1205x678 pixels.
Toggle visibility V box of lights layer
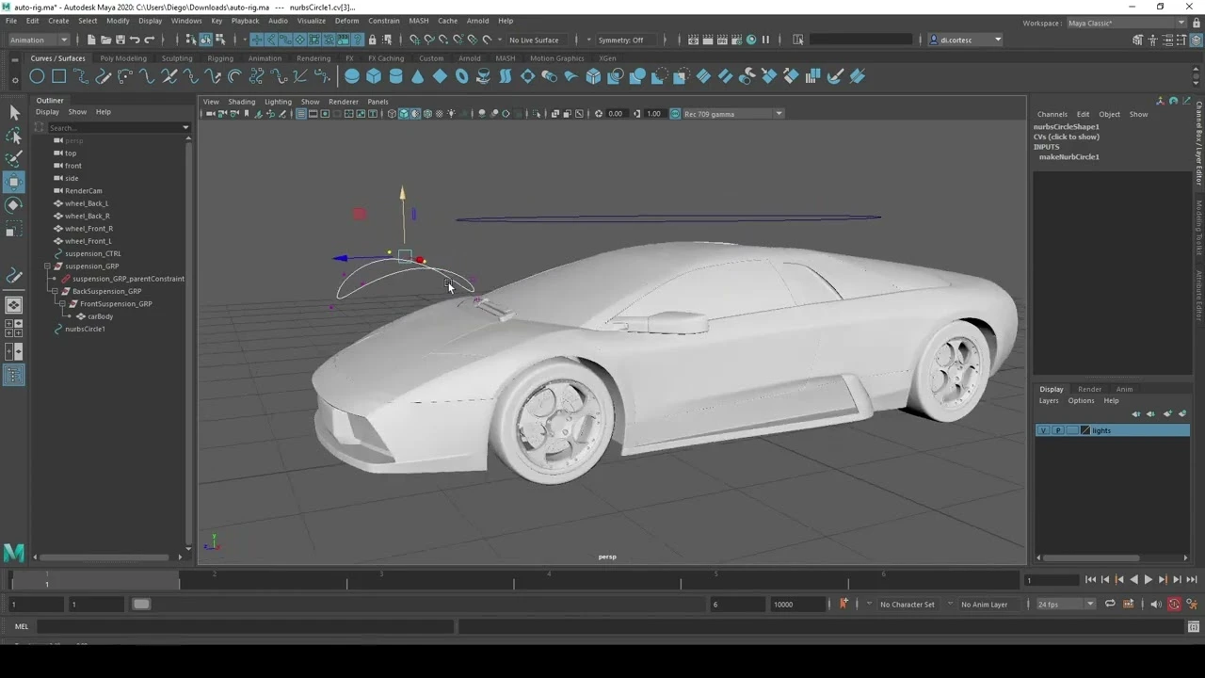click(x=1043, y=430)
